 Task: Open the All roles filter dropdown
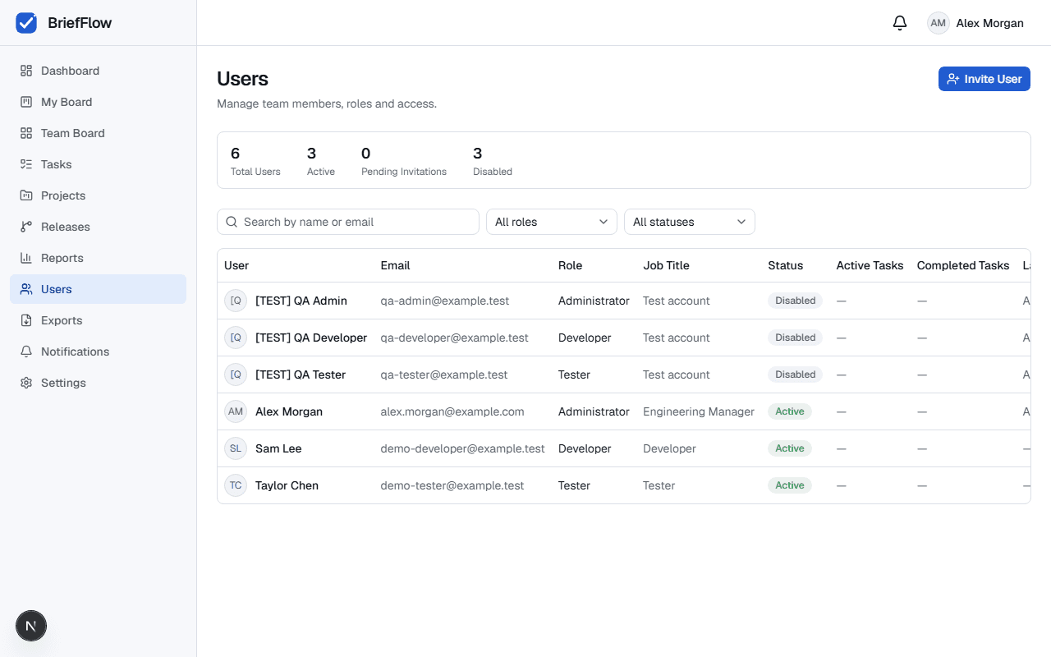[x=552, y=222]
